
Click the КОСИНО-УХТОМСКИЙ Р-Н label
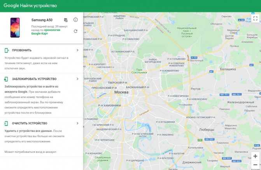point(201,117)
